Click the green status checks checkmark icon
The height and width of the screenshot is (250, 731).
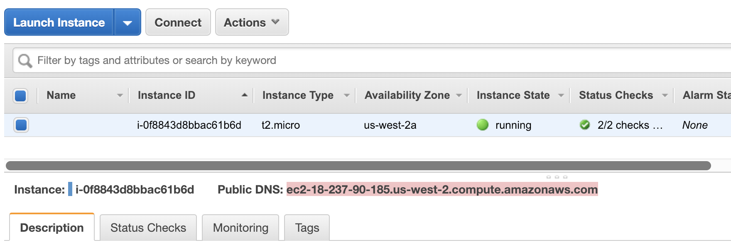pos(585,125)
